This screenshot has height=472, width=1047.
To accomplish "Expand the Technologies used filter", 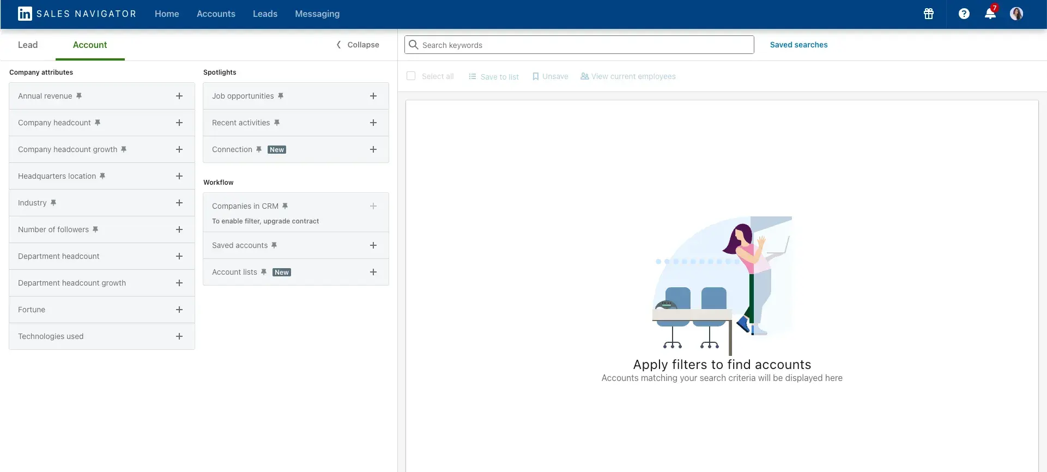I will pyautogui.click(x=179, y=336).
